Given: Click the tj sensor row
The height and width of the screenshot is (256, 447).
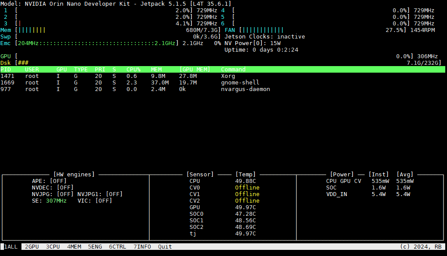Looking at the screenshot, I should point(223,234).
